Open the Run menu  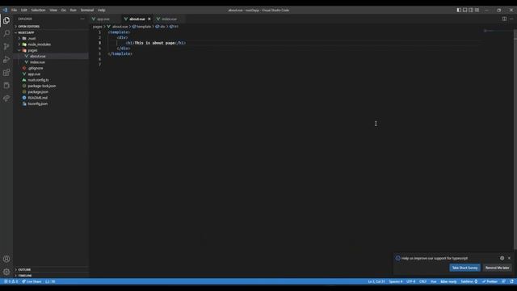point(74,11)
